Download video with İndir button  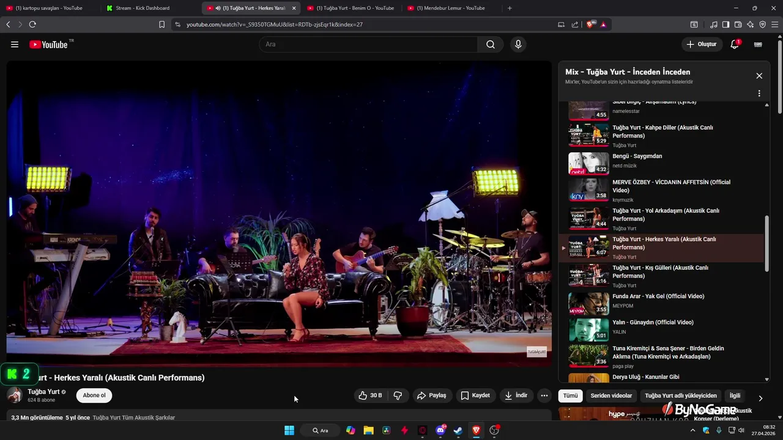(x=516, y=395)
